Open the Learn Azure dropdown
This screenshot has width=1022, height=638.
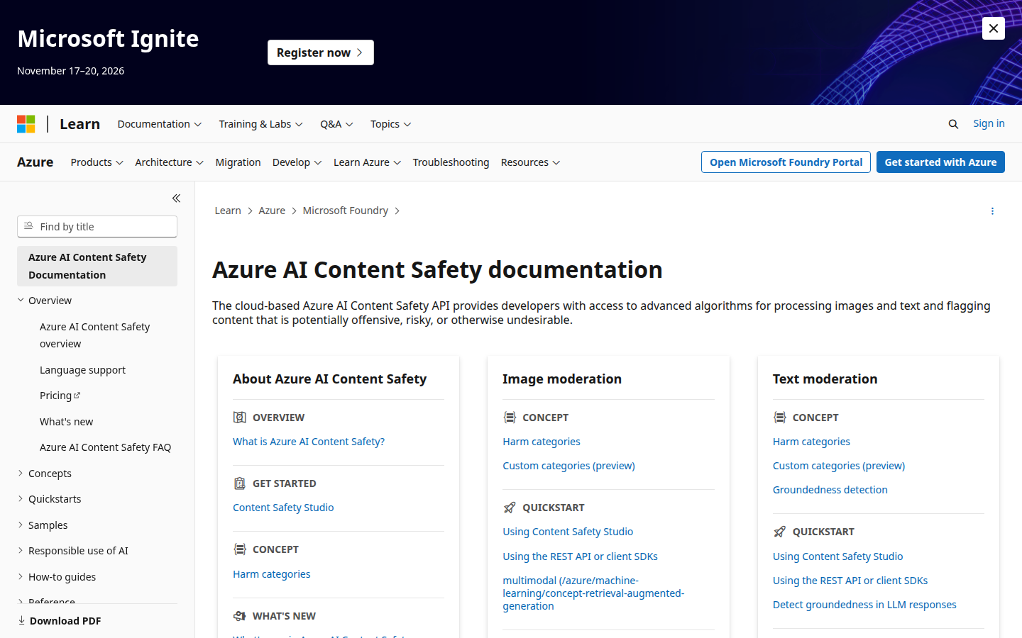368,162
